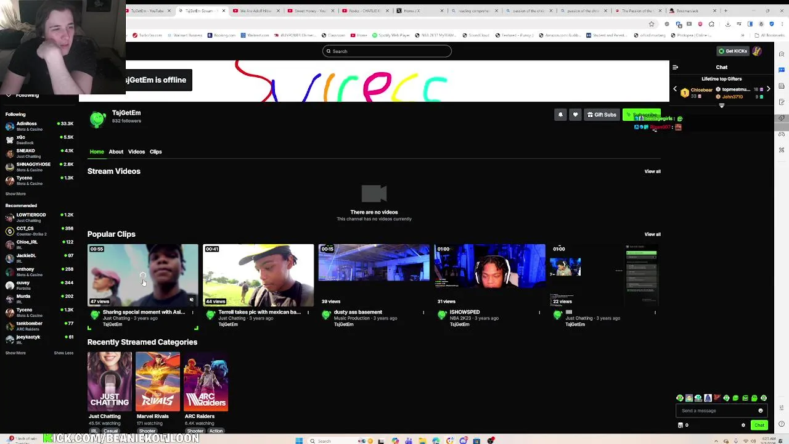789x444 pixels.
Task: Open the ARC Raiders category card
Action: click(206, 381)
